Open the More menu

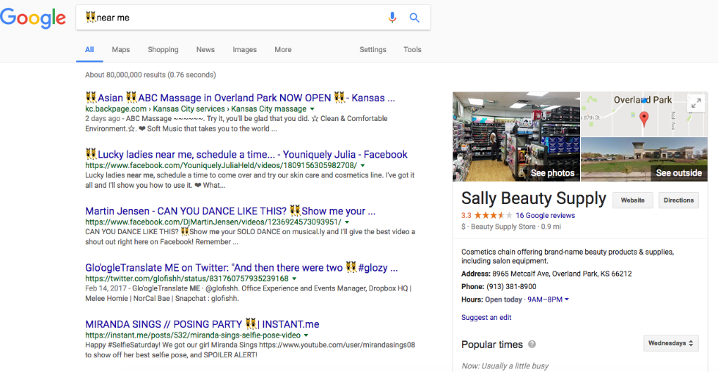283,49
